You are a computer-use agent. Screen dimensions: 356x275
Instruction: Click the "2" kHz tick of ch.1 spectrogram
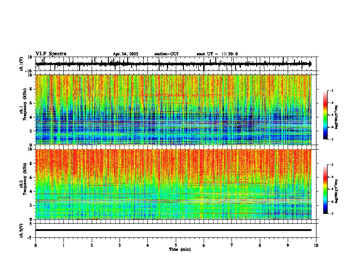31,131
